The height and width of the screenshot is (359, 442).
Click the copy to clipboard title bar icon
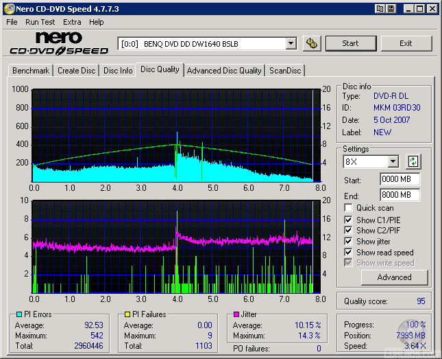(x=379, y=9)
